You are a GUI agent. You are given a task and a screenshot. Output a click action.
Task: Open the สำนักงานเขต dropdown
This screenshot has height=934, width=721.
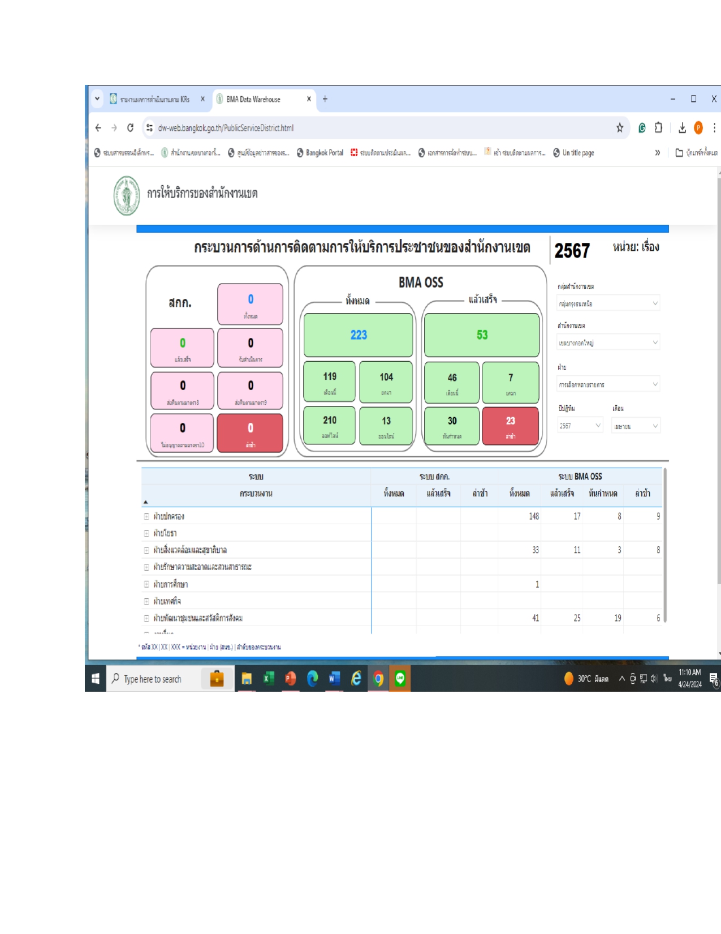pyautogui.click(x=608, y=343)
